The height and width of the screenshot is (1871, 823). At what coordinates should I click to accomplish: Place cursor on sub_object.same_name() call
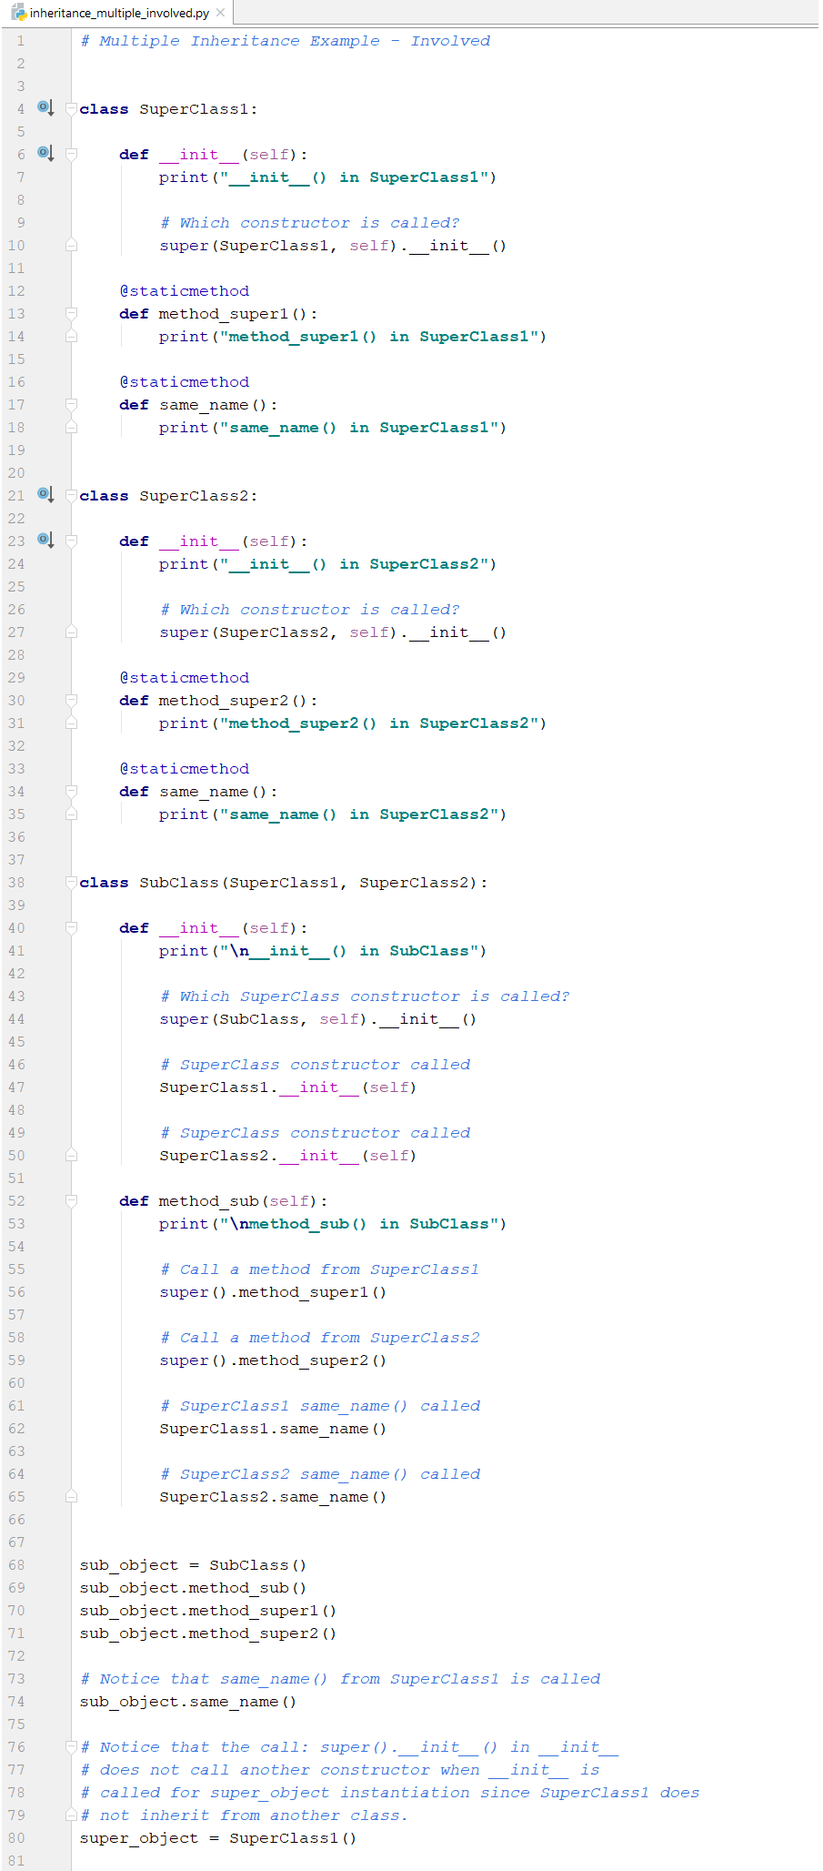click(x=187, y=1702)
